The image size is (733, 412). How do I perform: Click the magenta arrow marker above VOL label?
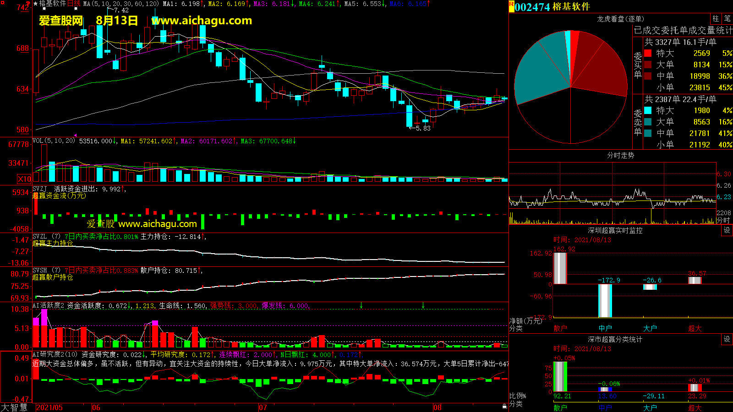tap(75, 136)
